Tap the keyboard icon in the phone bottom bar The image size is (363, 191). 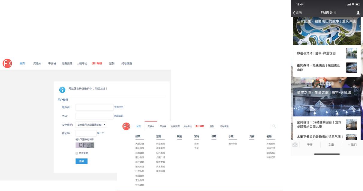point(295,145)
